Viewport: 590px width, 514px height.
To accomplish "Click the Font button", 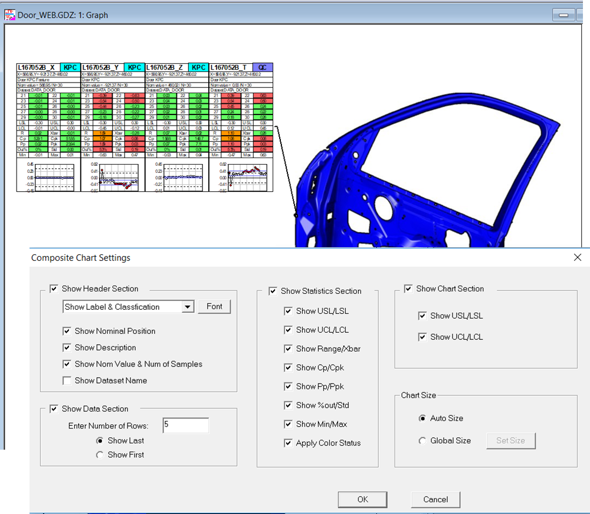I will click(214, 307).
